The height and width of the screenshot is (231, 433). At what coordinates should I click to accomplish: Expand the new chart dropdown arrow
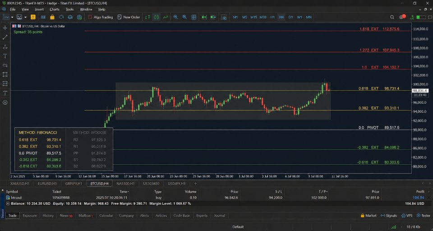(12, 17)
